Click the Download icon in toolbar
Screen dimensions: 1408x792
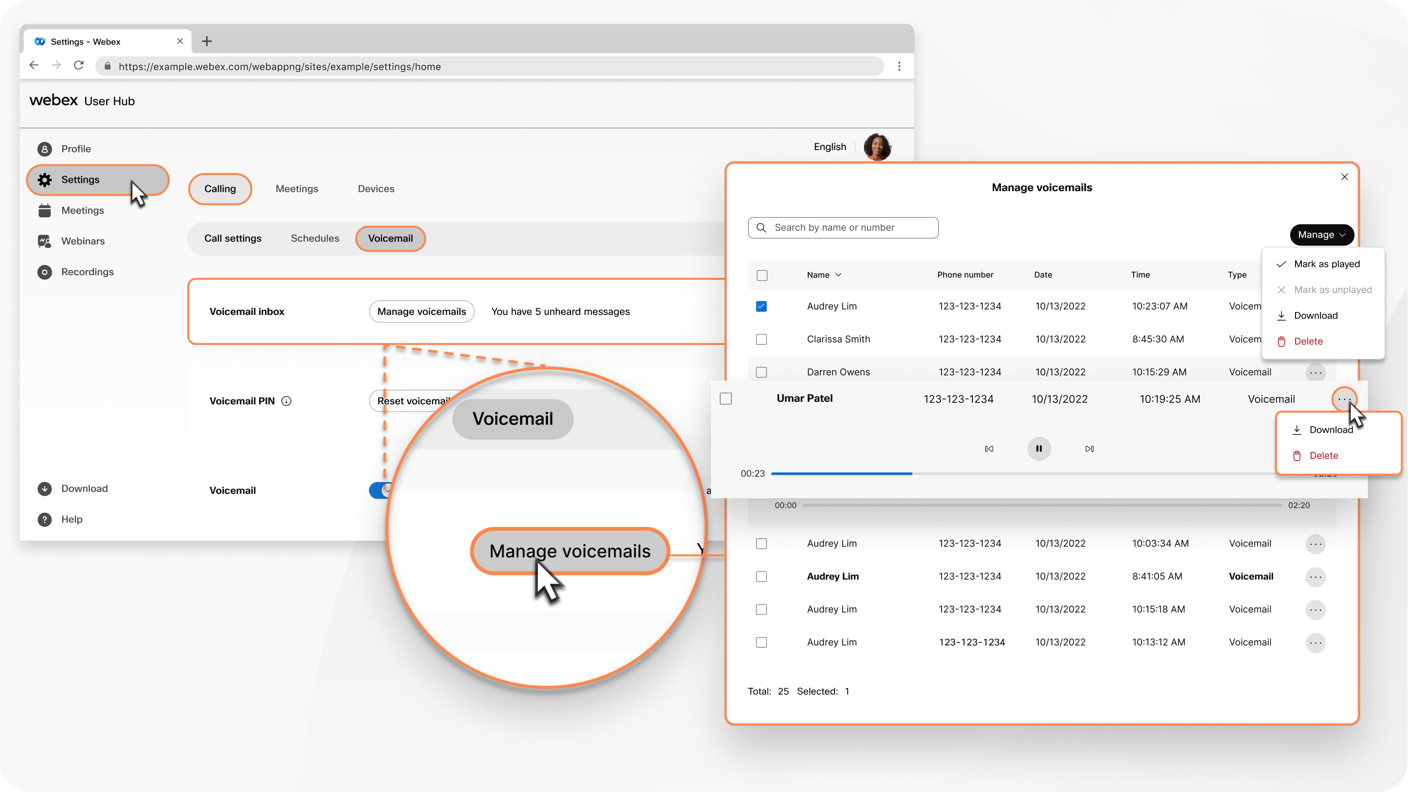(x=44, y=487)
